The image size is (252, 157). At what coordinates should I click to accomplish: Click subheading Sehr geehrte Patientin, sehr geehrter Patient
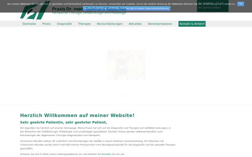point(63,122)
